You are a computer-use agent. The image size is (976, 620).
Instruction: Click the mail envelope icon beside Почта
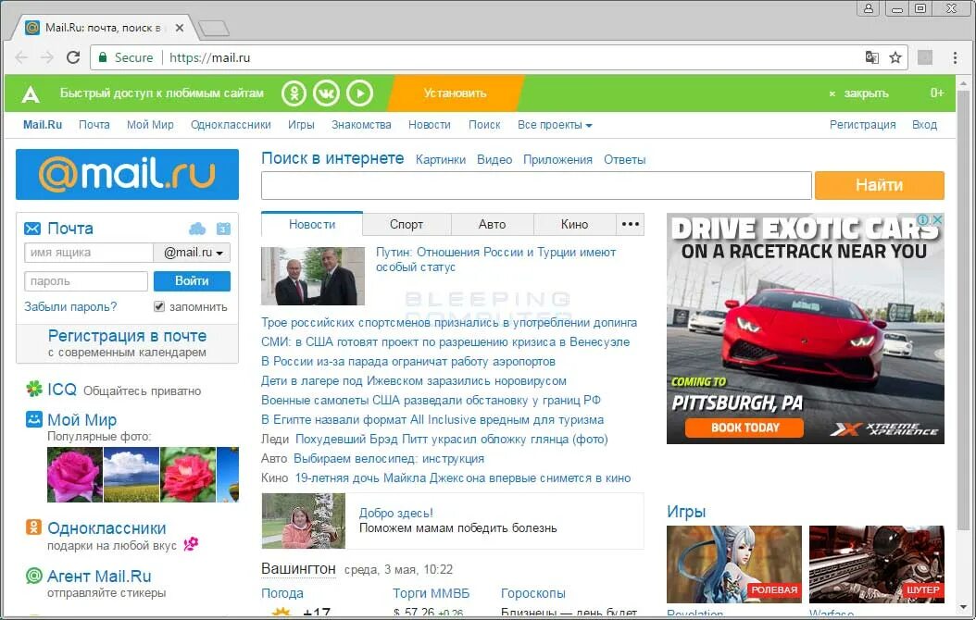32,229
